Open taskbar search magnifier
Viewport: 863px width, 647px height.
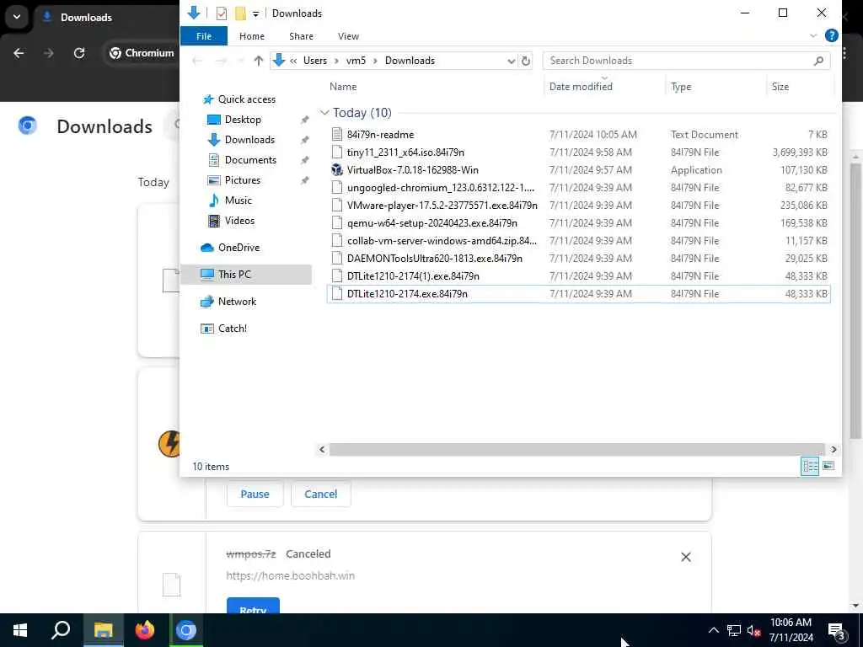point(61,630)
